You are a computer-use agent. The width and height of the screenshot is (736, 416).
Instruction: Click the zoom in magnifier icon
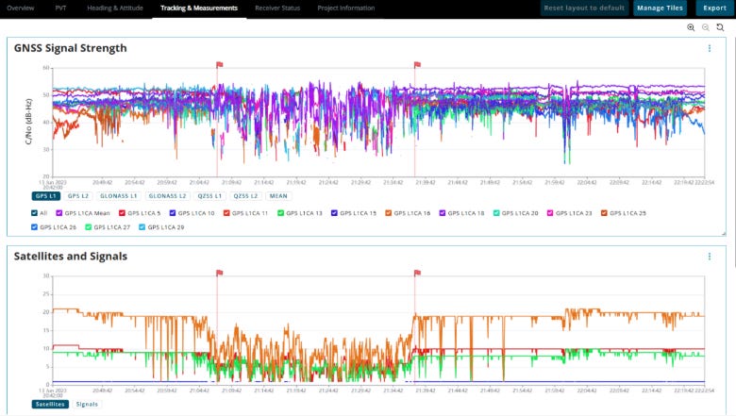691,27
